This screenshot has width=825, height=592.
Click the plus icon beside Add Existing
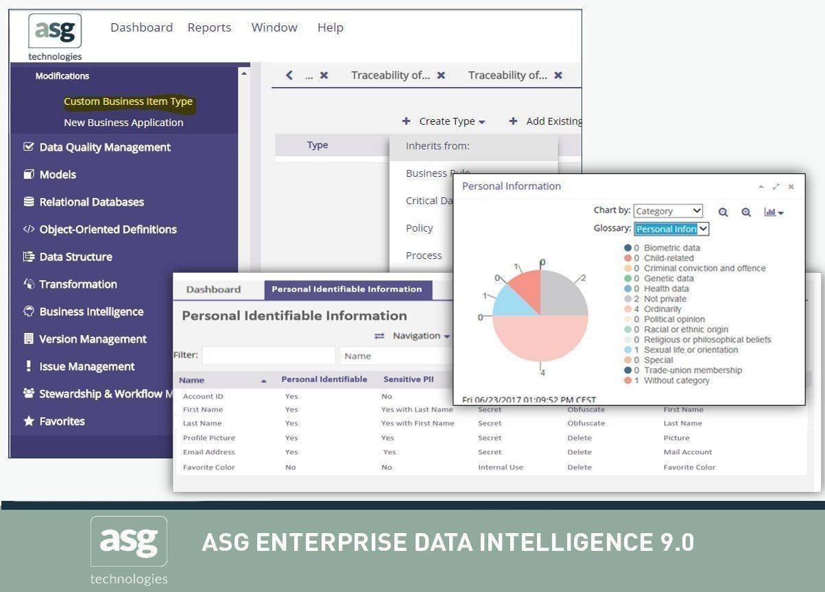tap(513, 121)
